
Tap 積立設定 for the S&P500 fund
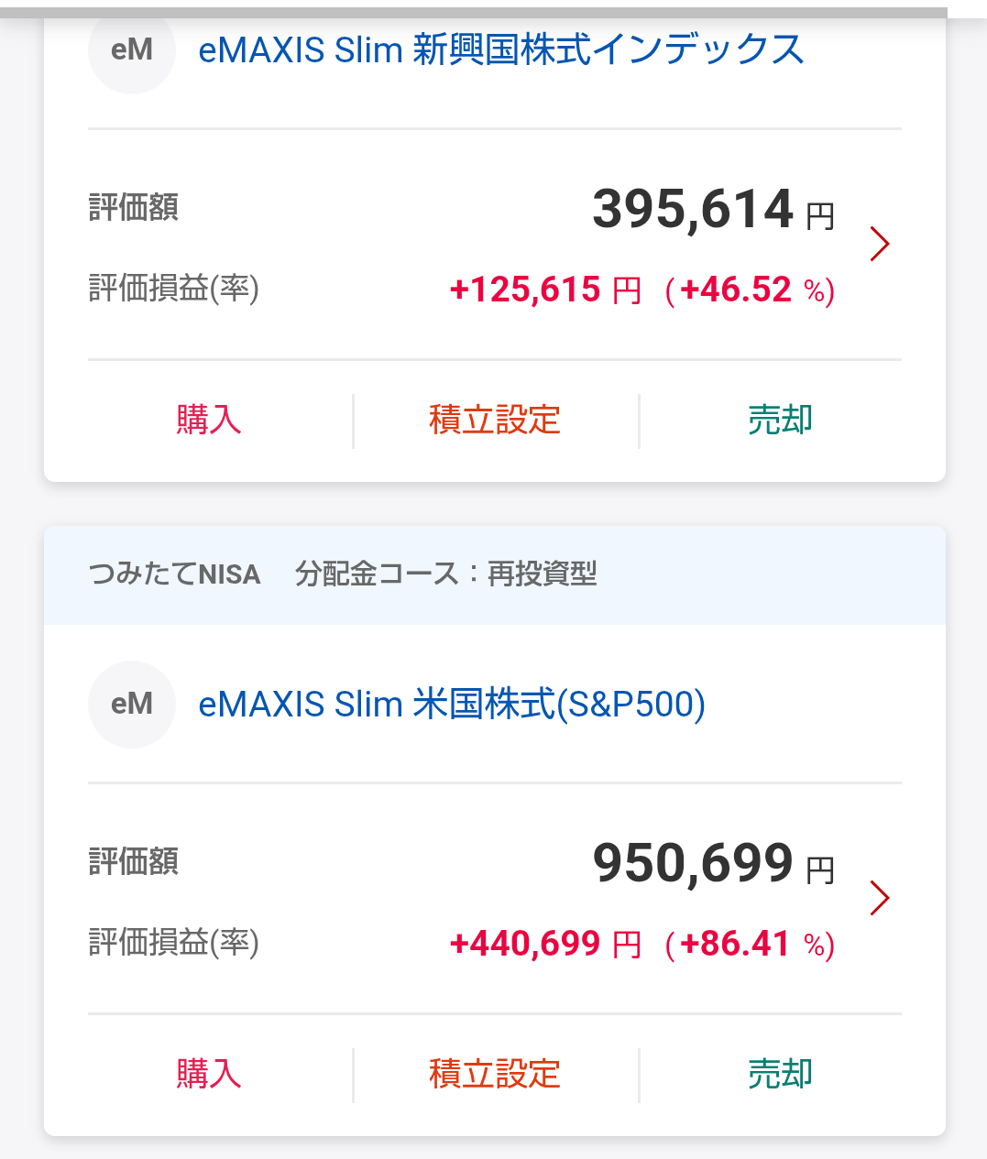495,1074
